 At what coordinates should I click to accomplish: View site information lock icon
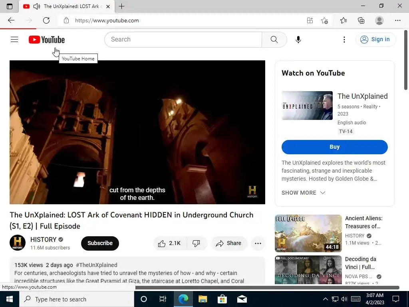point(66,20)
